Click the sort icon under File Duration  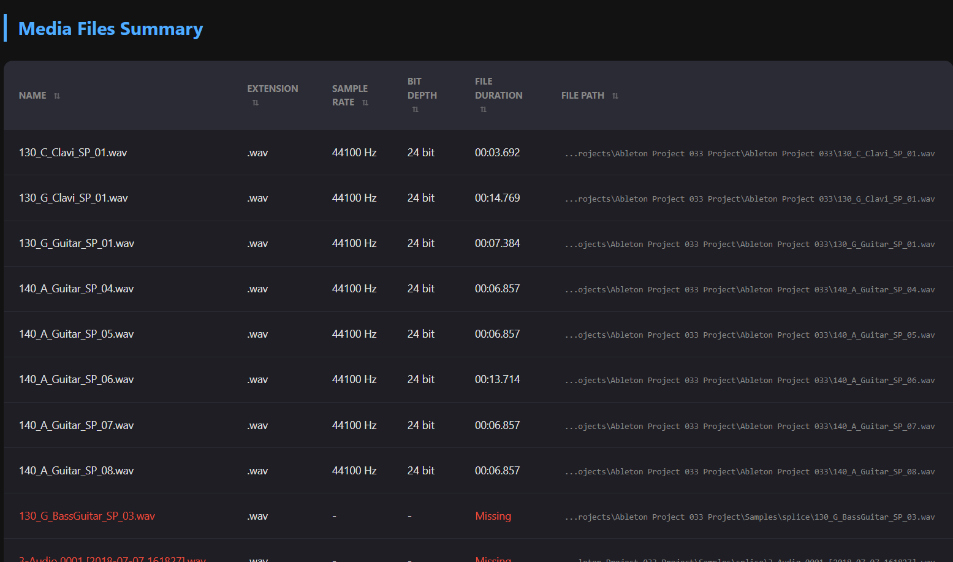point(484,110)
